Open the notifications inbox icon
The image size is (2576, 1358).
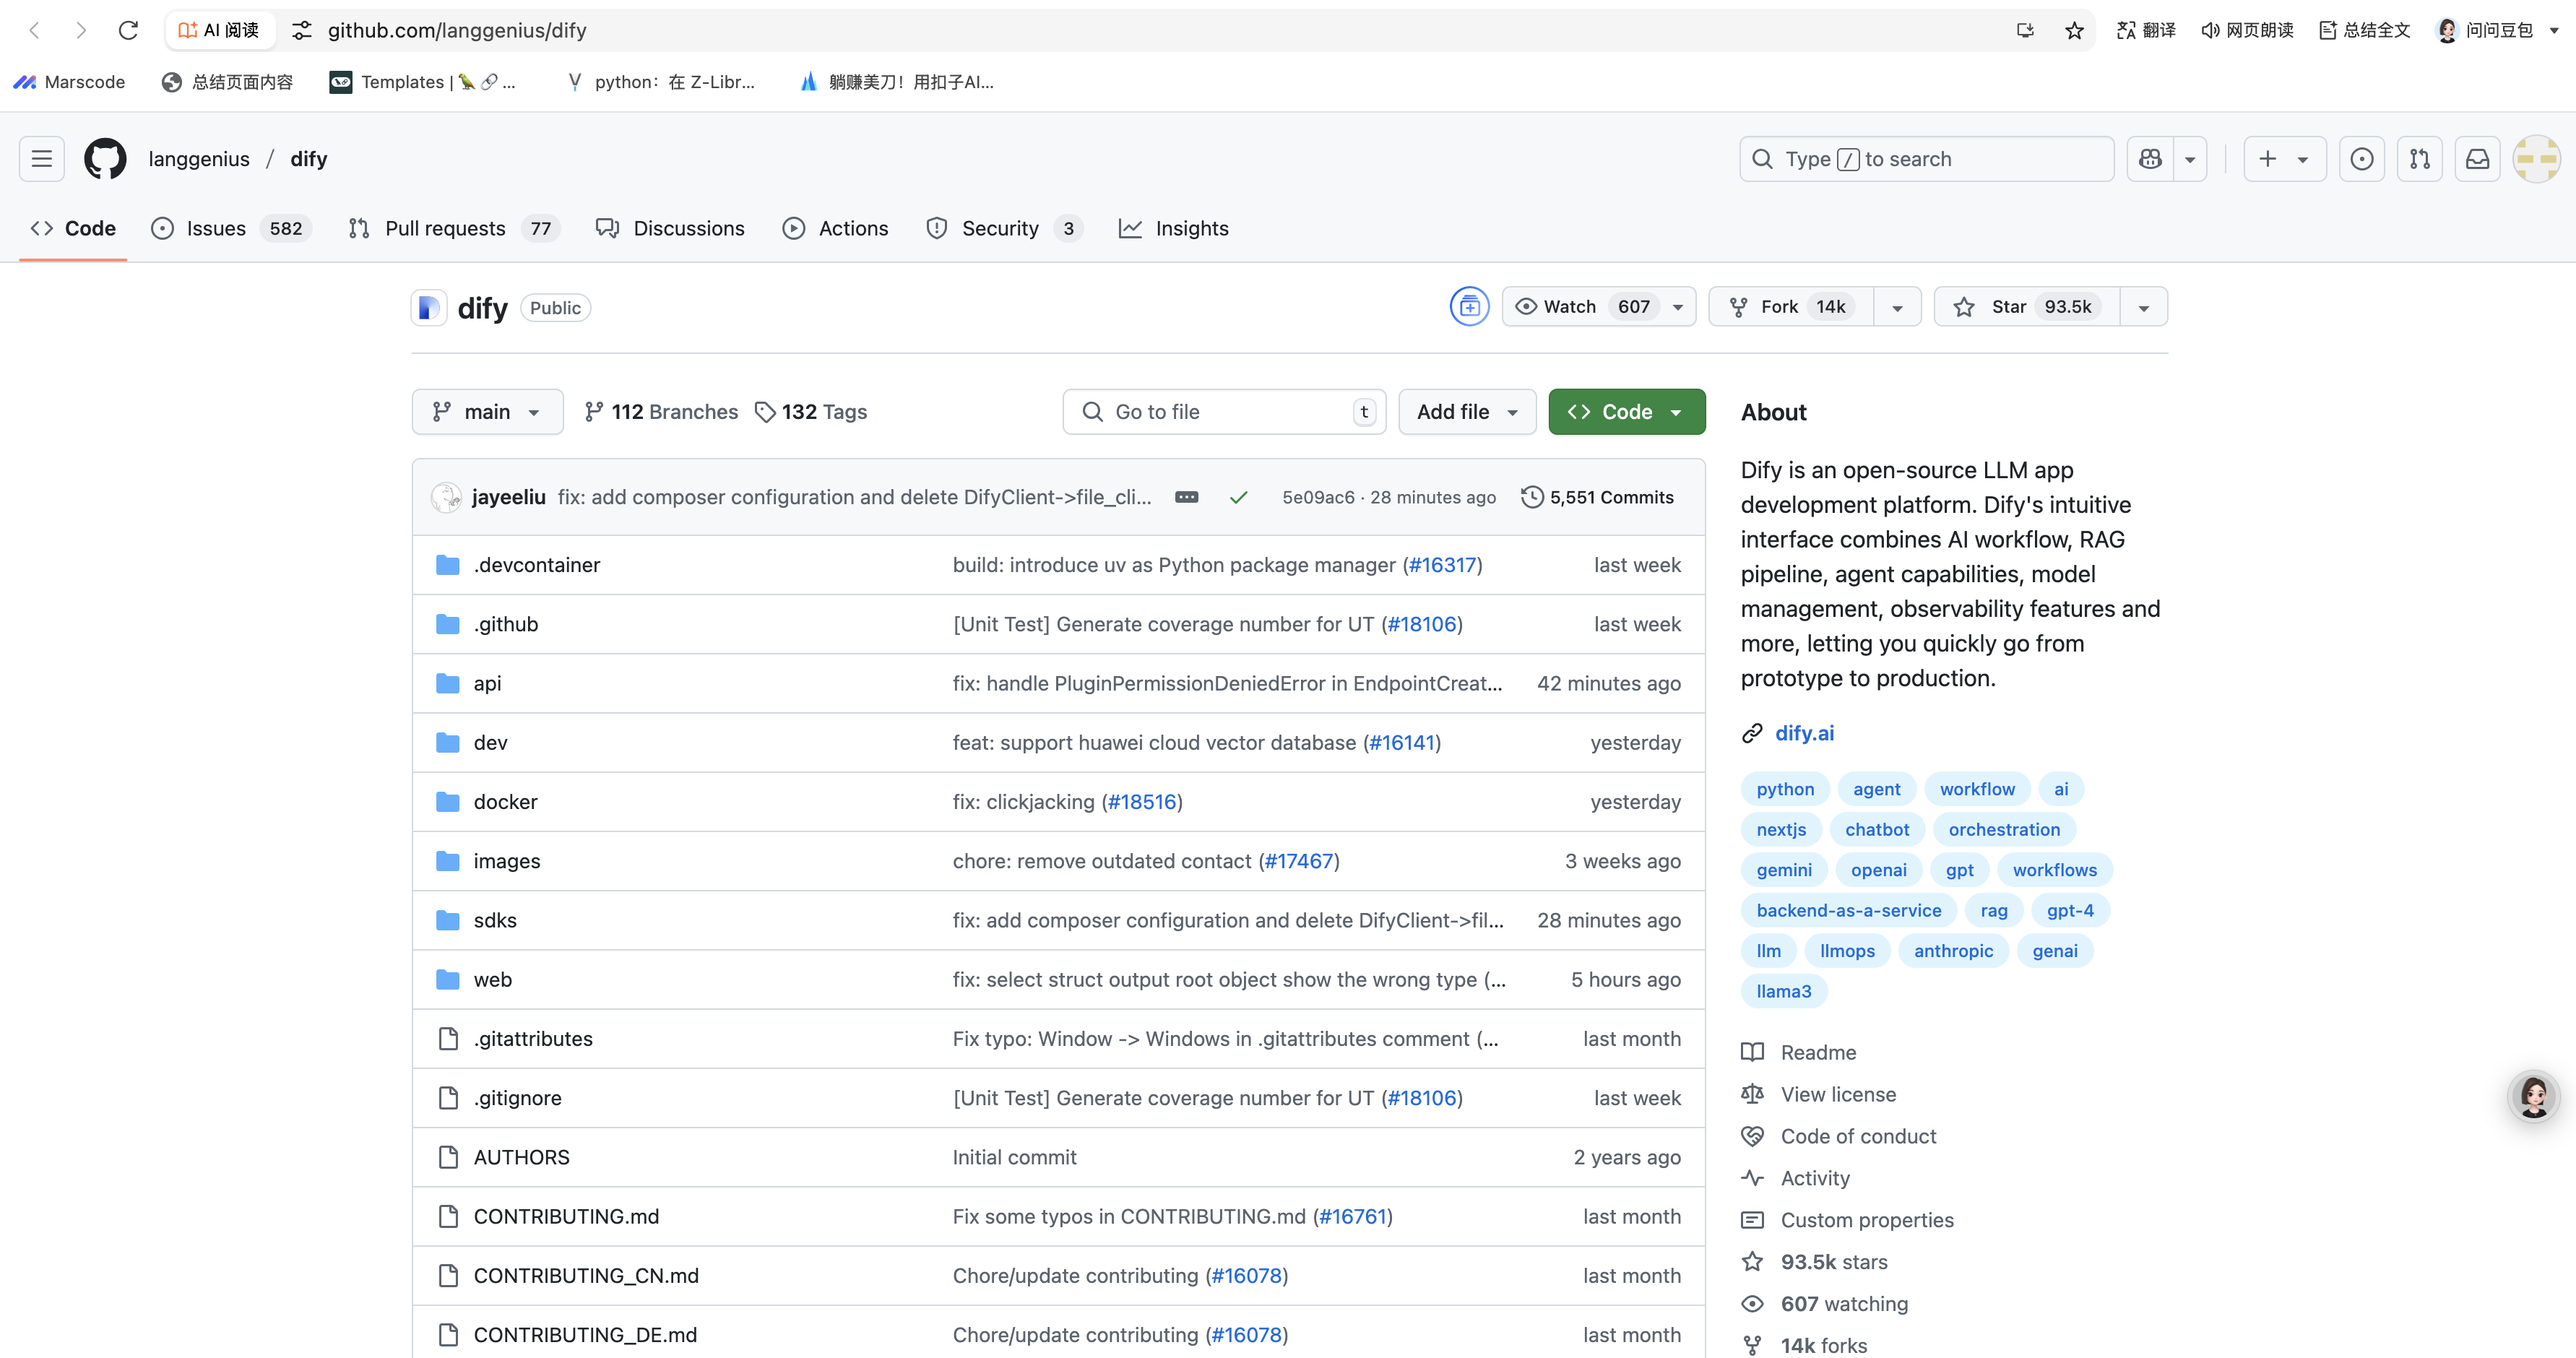point(2477,159)
